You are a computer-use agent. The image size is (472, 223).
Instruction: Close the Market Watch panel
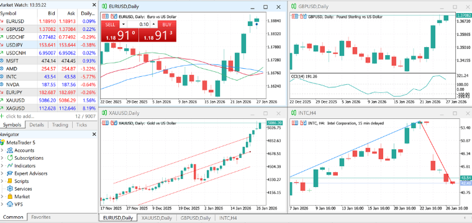coord(94,5)
